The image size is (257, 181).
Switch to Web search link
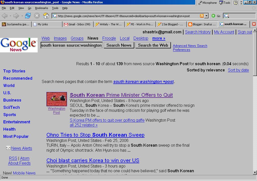[46, 38]
